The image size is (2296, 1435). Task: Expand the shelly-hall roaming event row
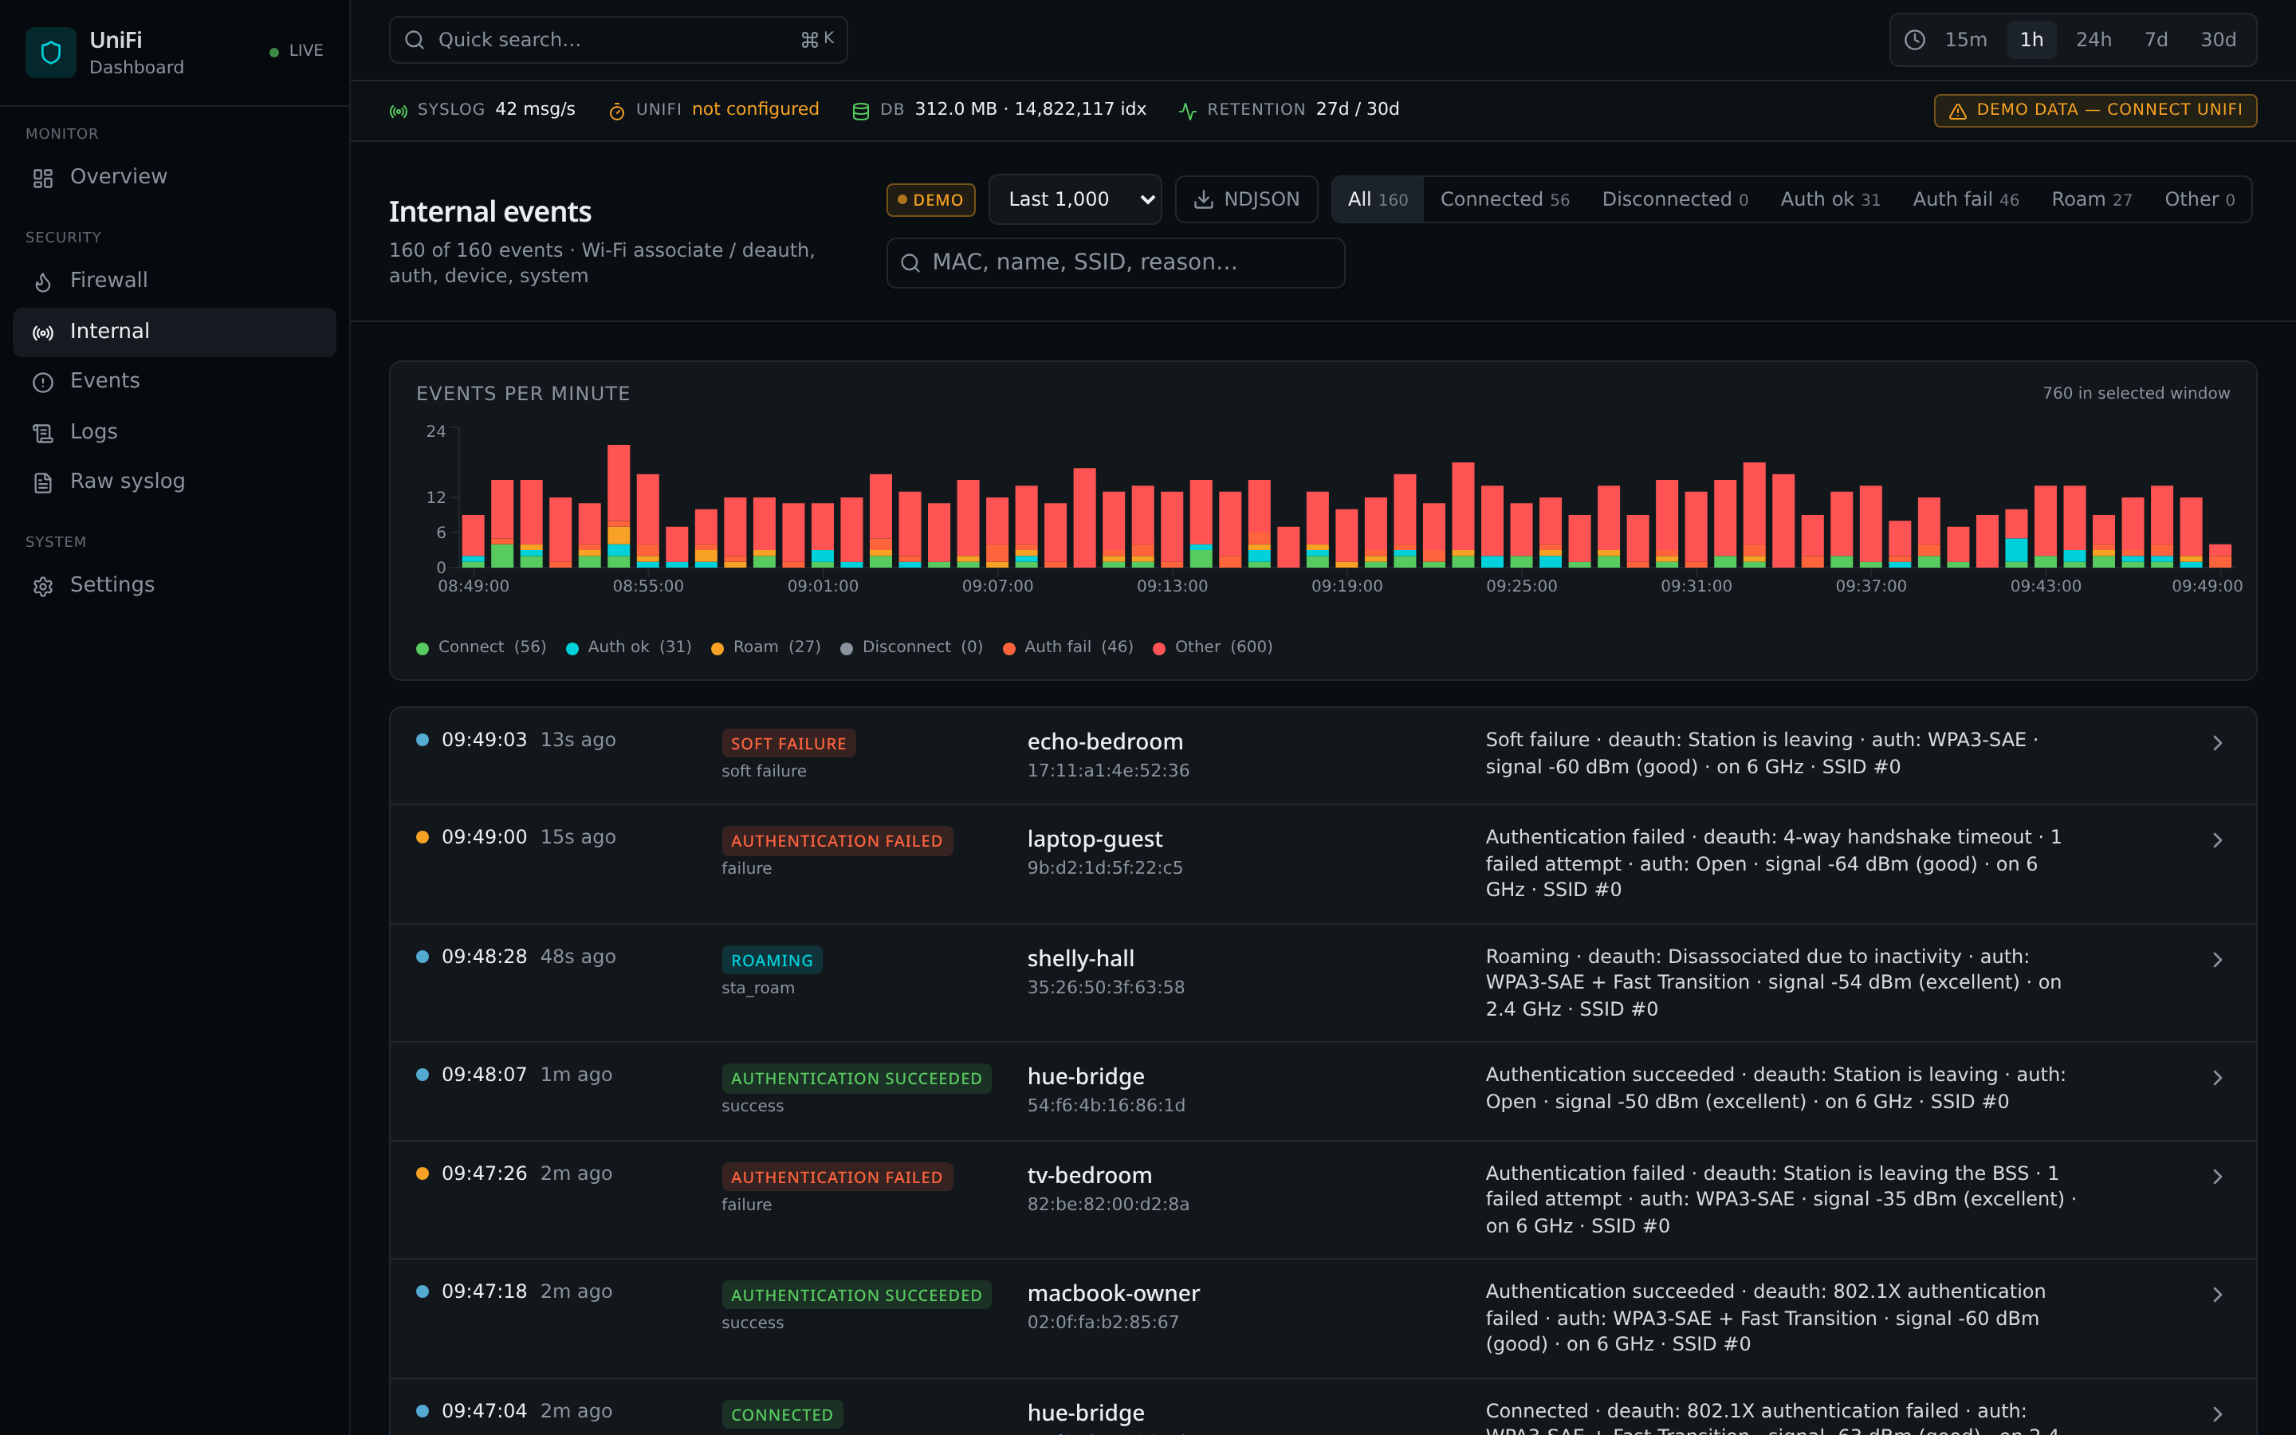2217,961
